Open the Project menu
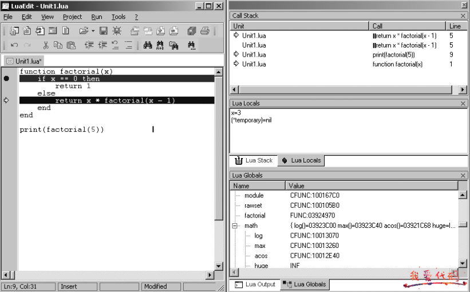Screen dimensions: 470x292 click(72, 17)
